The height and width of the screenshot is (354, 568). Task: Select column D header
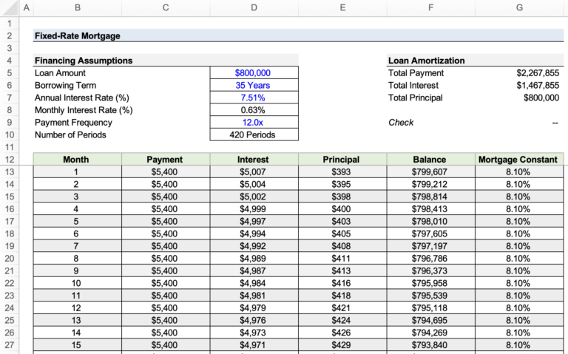click(x=254, y=7)
